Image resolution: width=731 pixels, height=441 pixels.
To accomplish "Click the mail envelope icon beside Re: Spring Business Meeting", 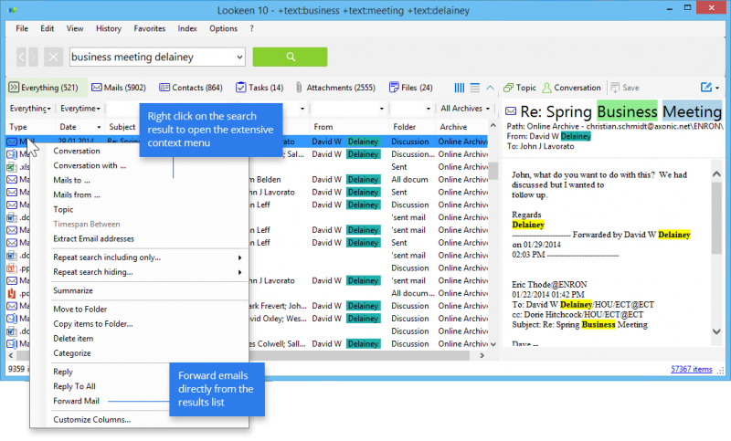I will coord(511,111).
